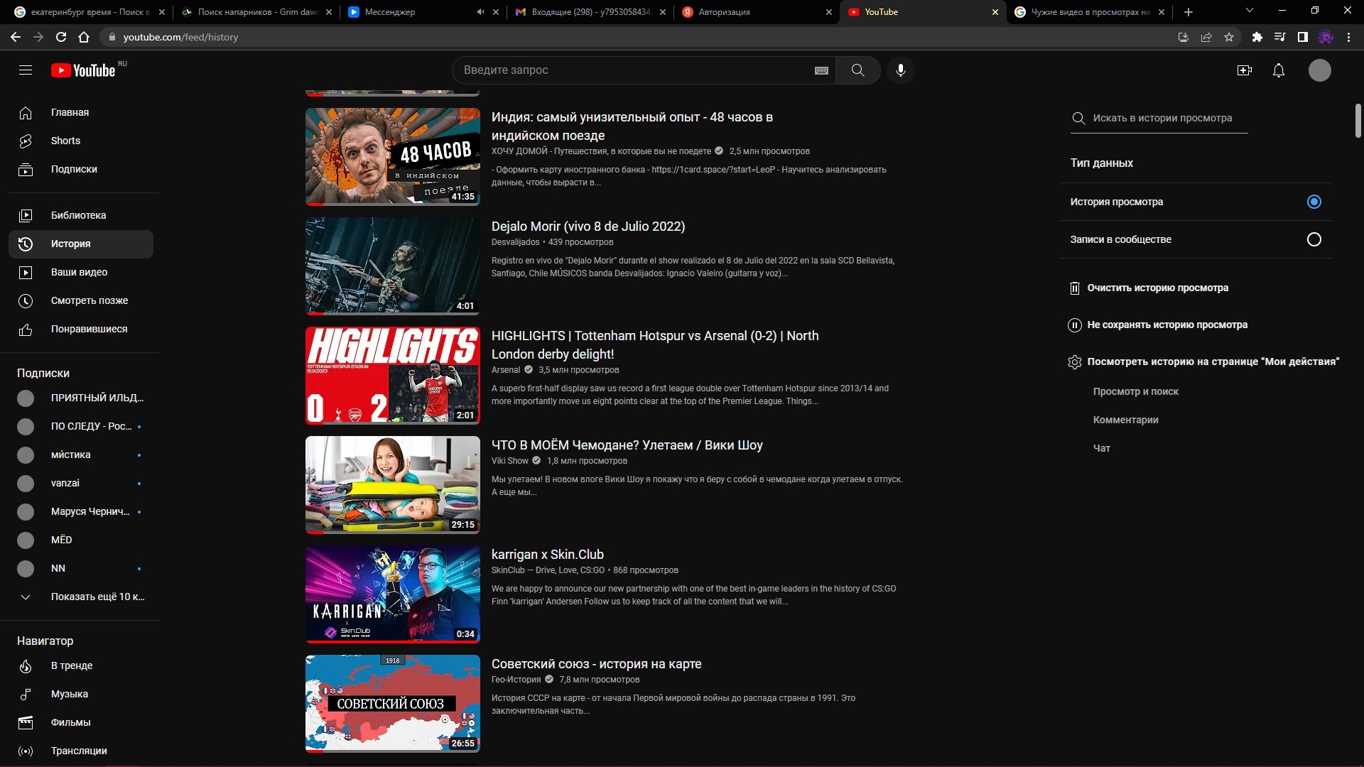Open Viki Show channel link
Screen dimensions: 1364x767
tap(510, 461)
